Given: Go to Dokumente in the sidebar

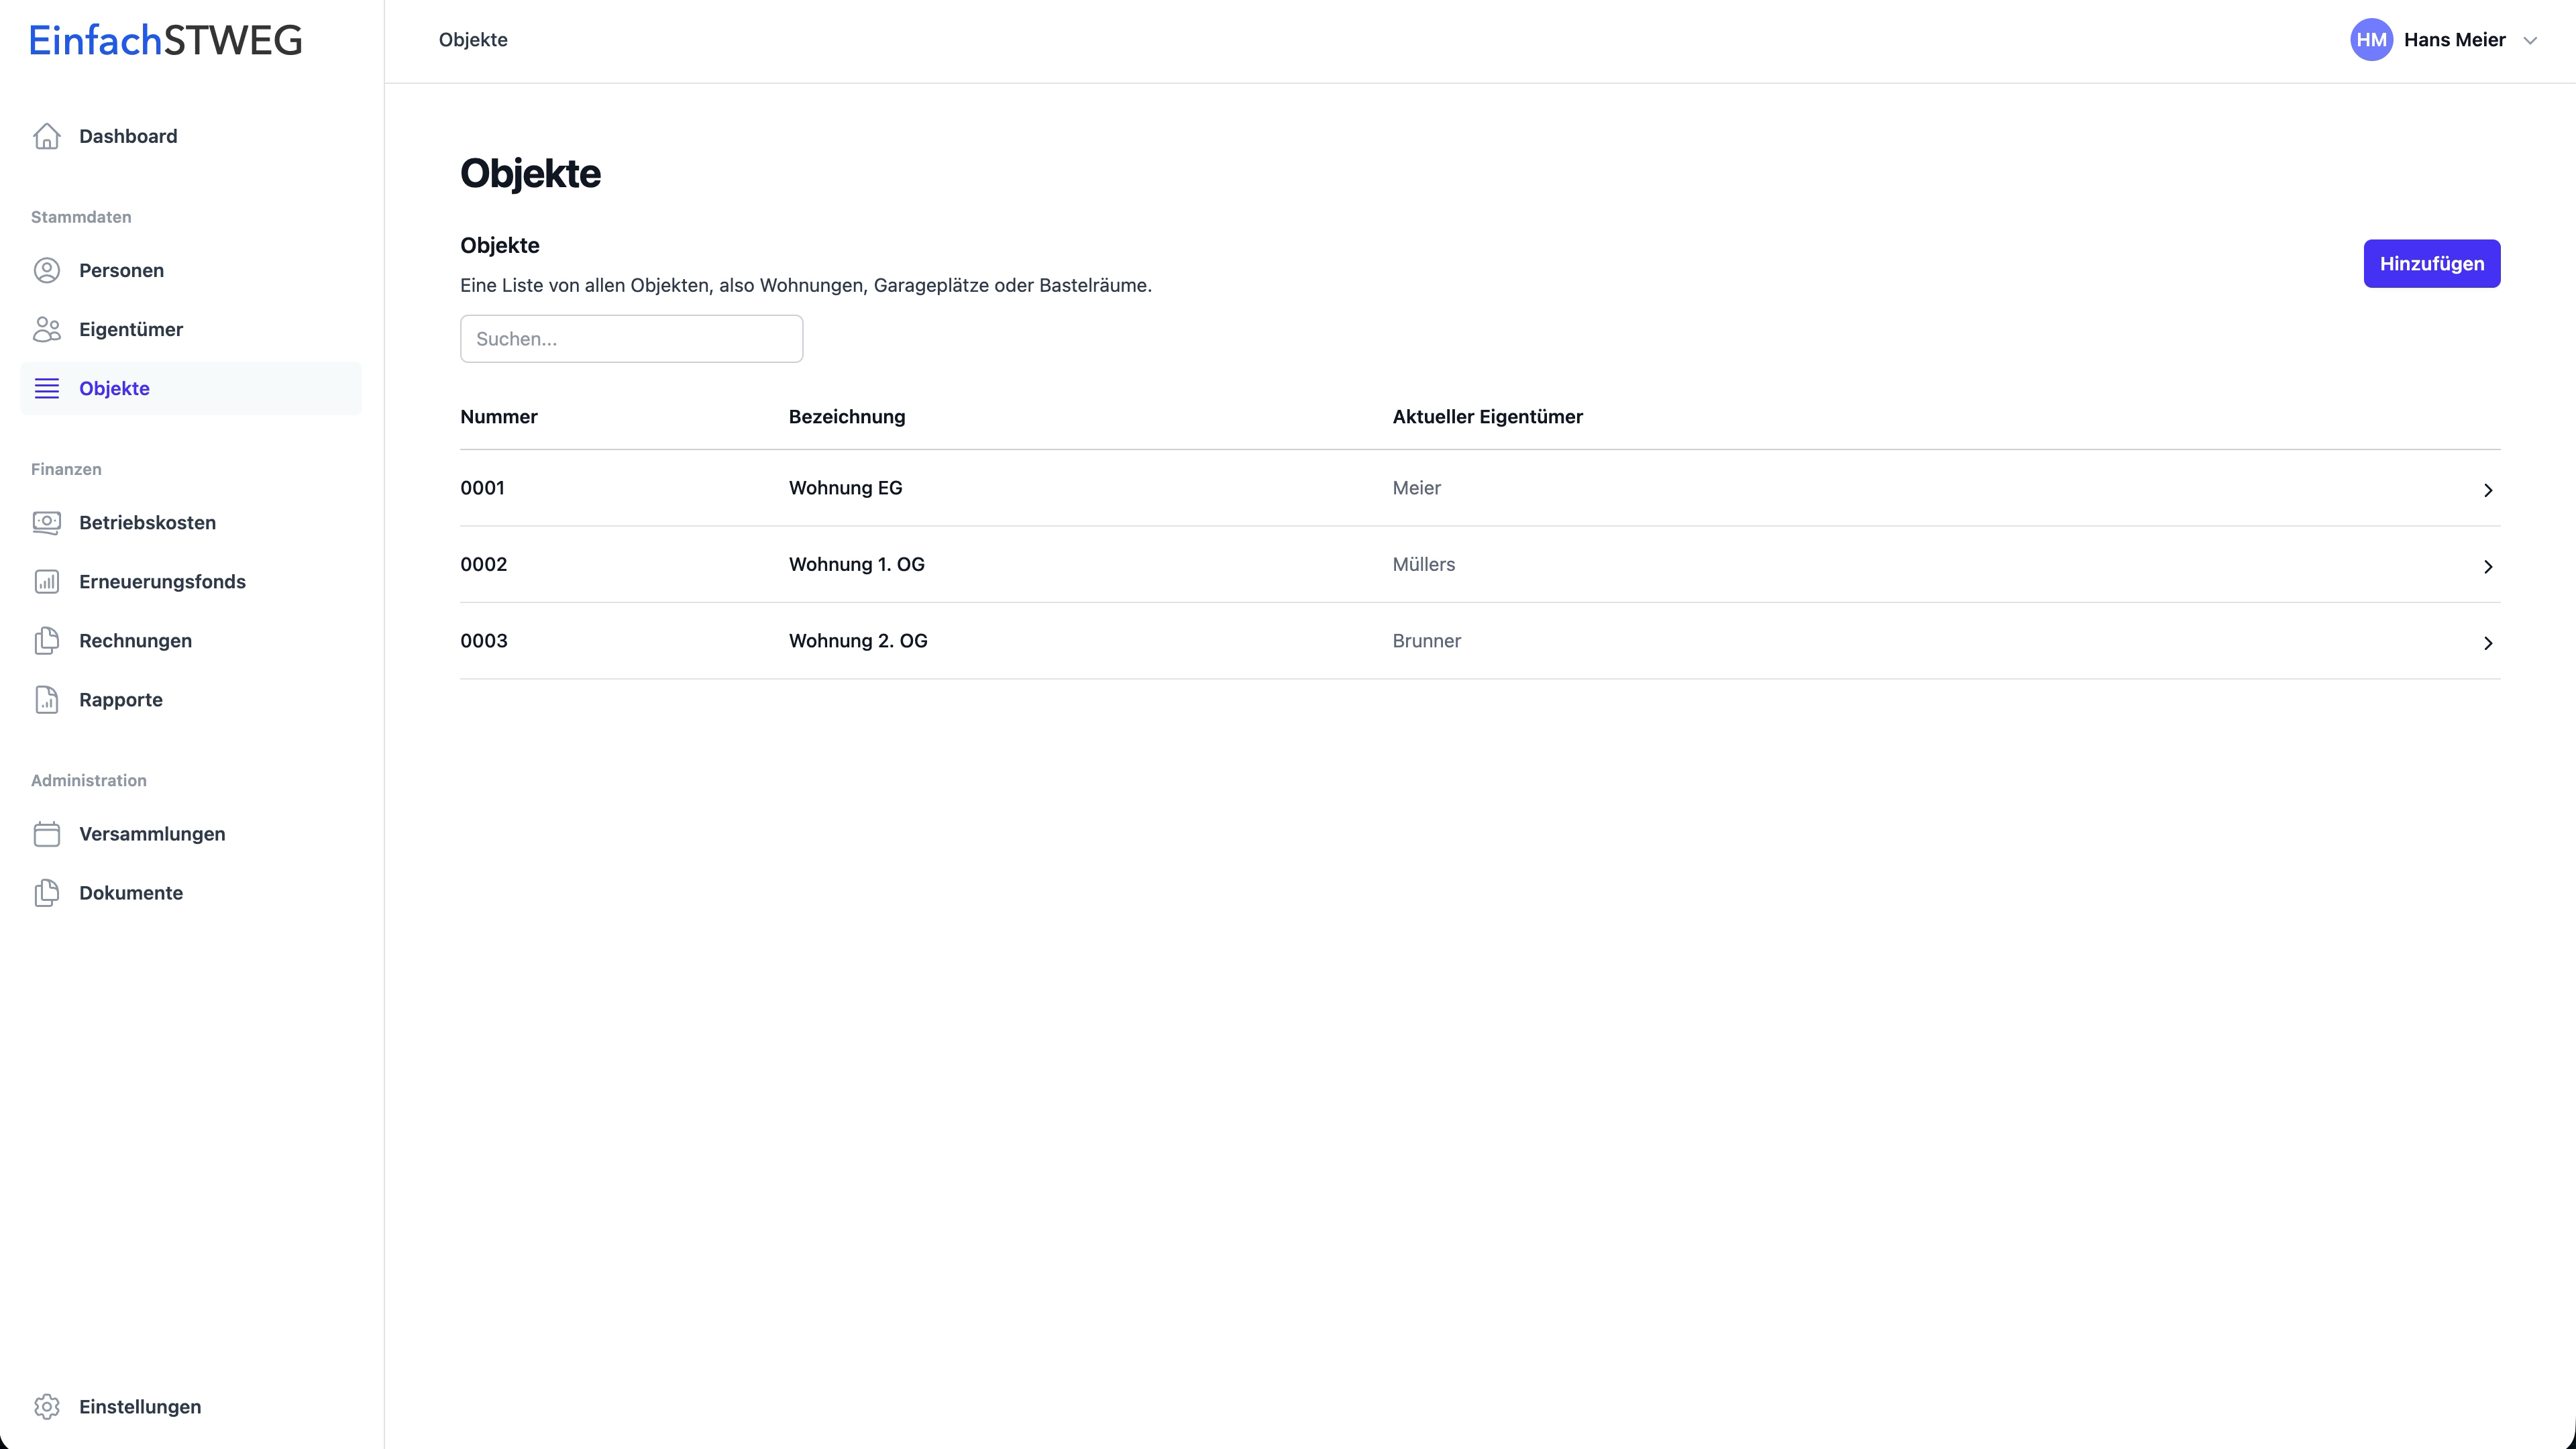Looking at the screenshot, I should [131, 892].
